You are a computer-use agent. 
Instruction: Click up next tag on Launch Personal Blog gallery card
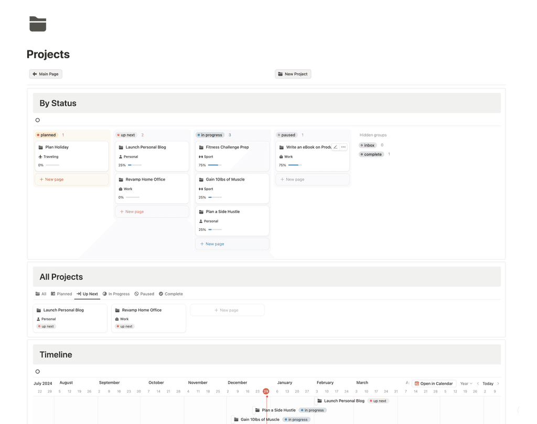46,326
